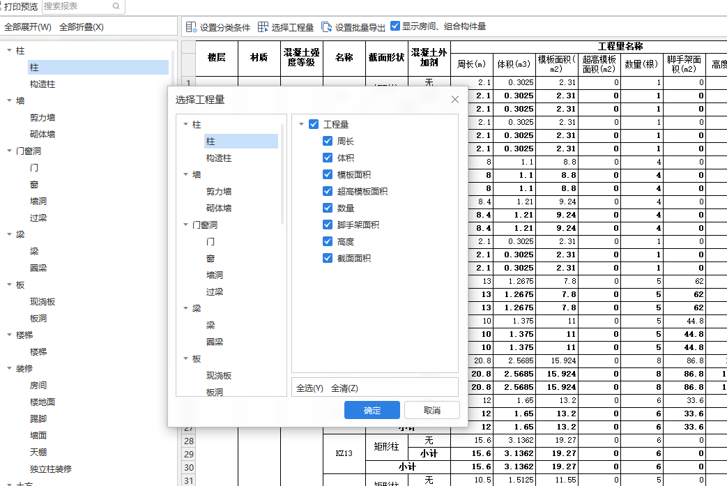Select 房间 in the left sidebar
Image resolution: width=727 pixels, height=486 pixels.
[38, 386]
